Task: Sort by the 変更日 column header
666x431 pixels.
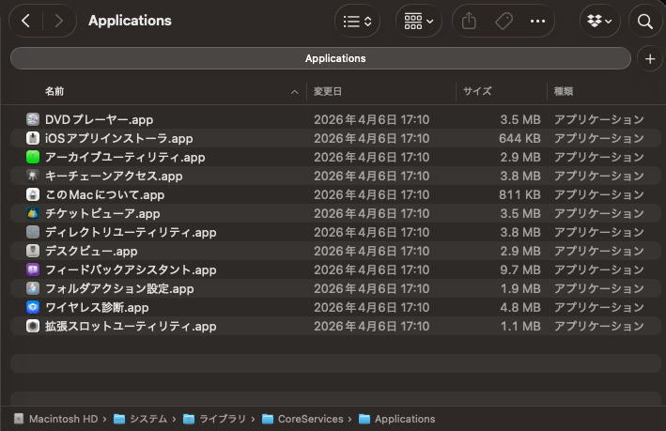Action: 328,91
